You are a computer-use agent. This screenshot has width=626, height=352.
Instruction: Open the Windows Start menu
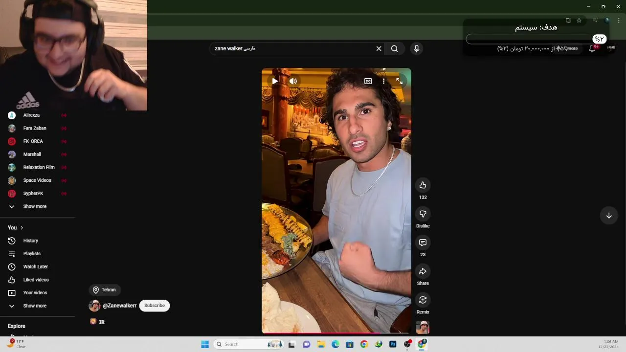click(205, 344)
